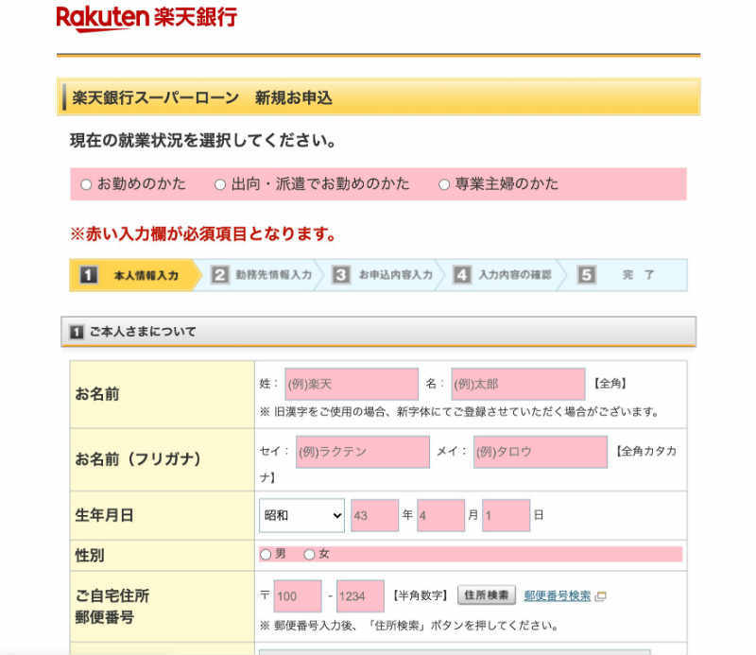This screenshot has height=655, width=756.
Task: Click the second postal code field (1234)
Action: tap(361, 595)
